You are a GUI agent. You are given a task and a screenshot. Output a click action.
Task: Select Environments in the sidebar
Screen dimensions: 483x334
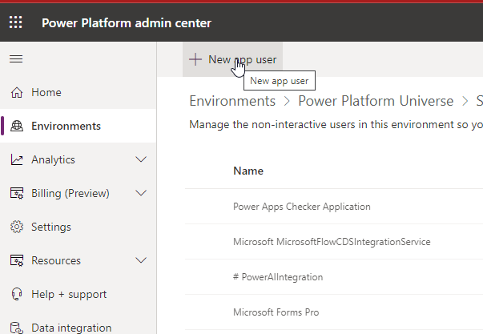coord(78,126)
